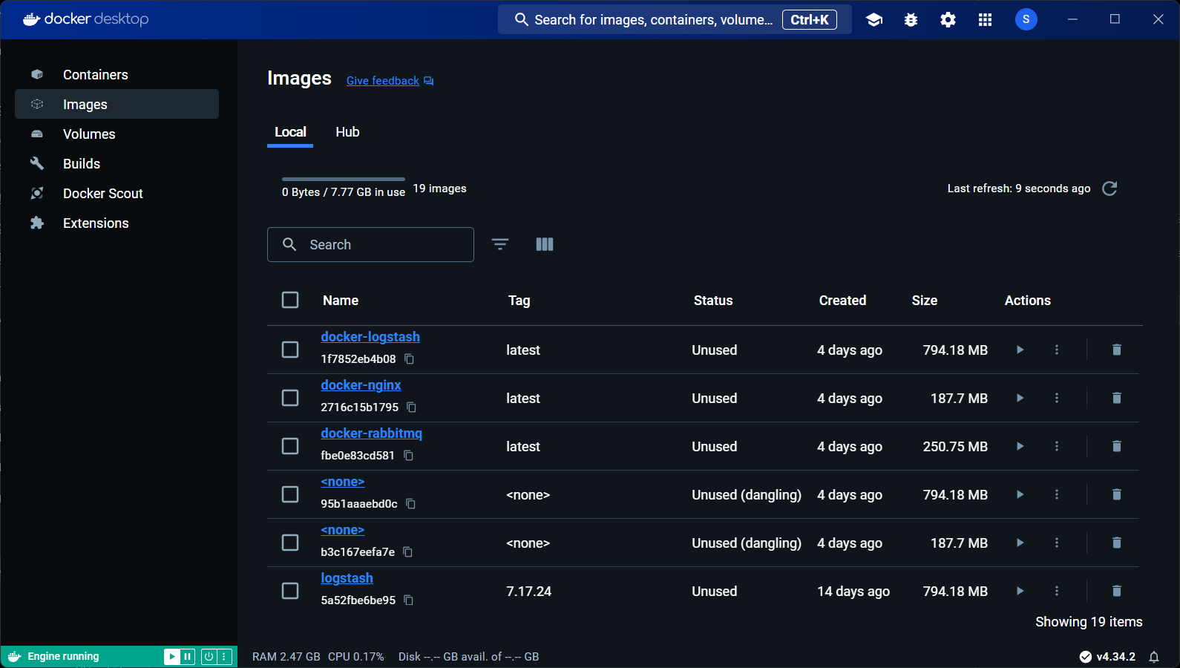The width and height of the screenshot is (1180, 668).
Task: Check the docker-logstash row checkbox
Action: pyautogui.click(x=290, y=350)
